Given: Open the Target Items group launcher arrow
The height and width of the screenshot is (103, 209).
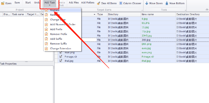Looking at the screenshot, I should coord(142,10).
